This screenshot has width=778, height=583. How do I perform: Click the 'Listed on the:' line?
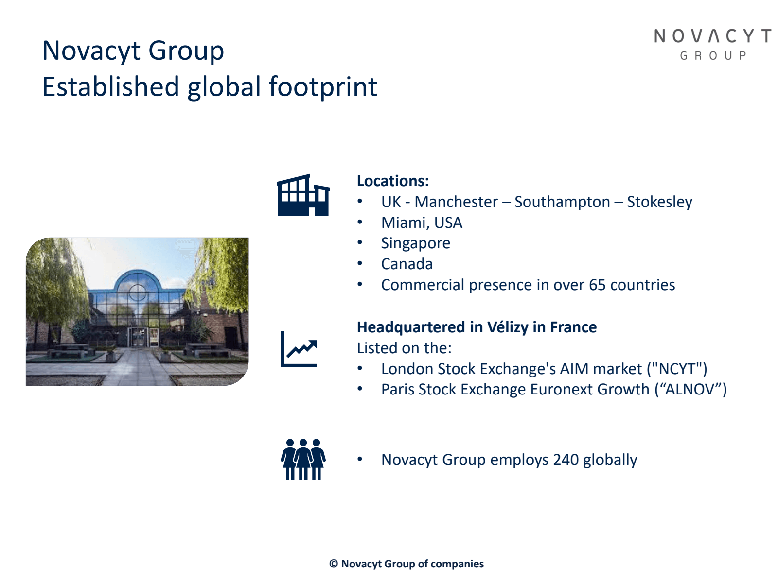pyautogui.click(x=404, y=348)
